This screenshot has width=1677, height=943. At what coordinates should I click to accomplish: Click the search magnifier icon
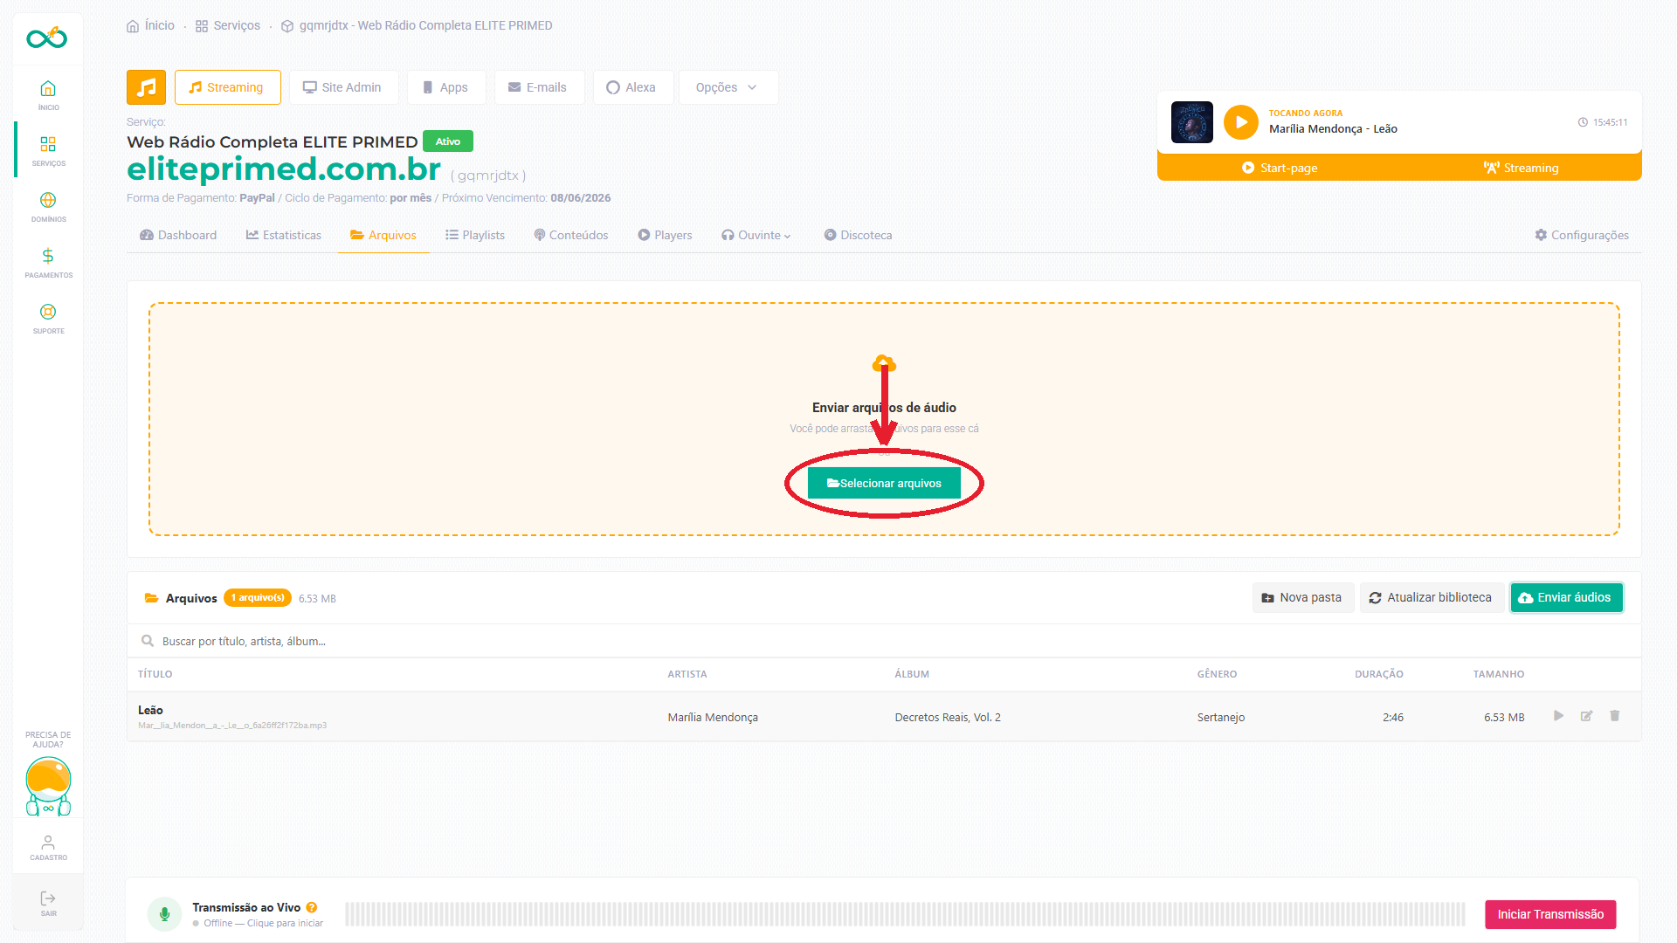(x=148, y=641)
